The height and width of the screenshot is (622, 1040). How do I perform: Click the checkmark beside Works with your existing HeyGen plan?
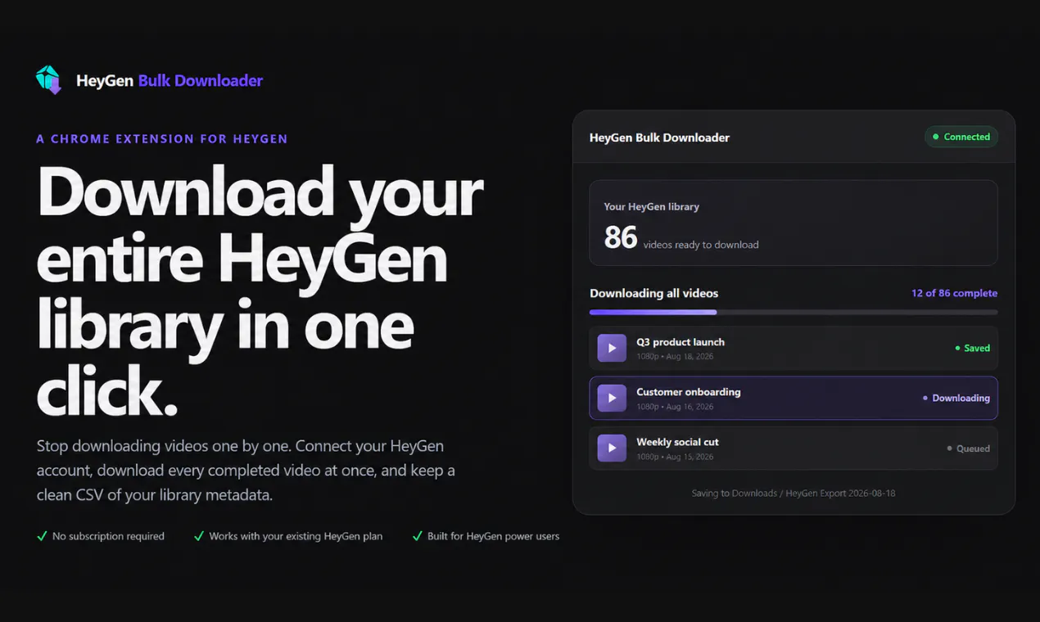coord(198,536)
